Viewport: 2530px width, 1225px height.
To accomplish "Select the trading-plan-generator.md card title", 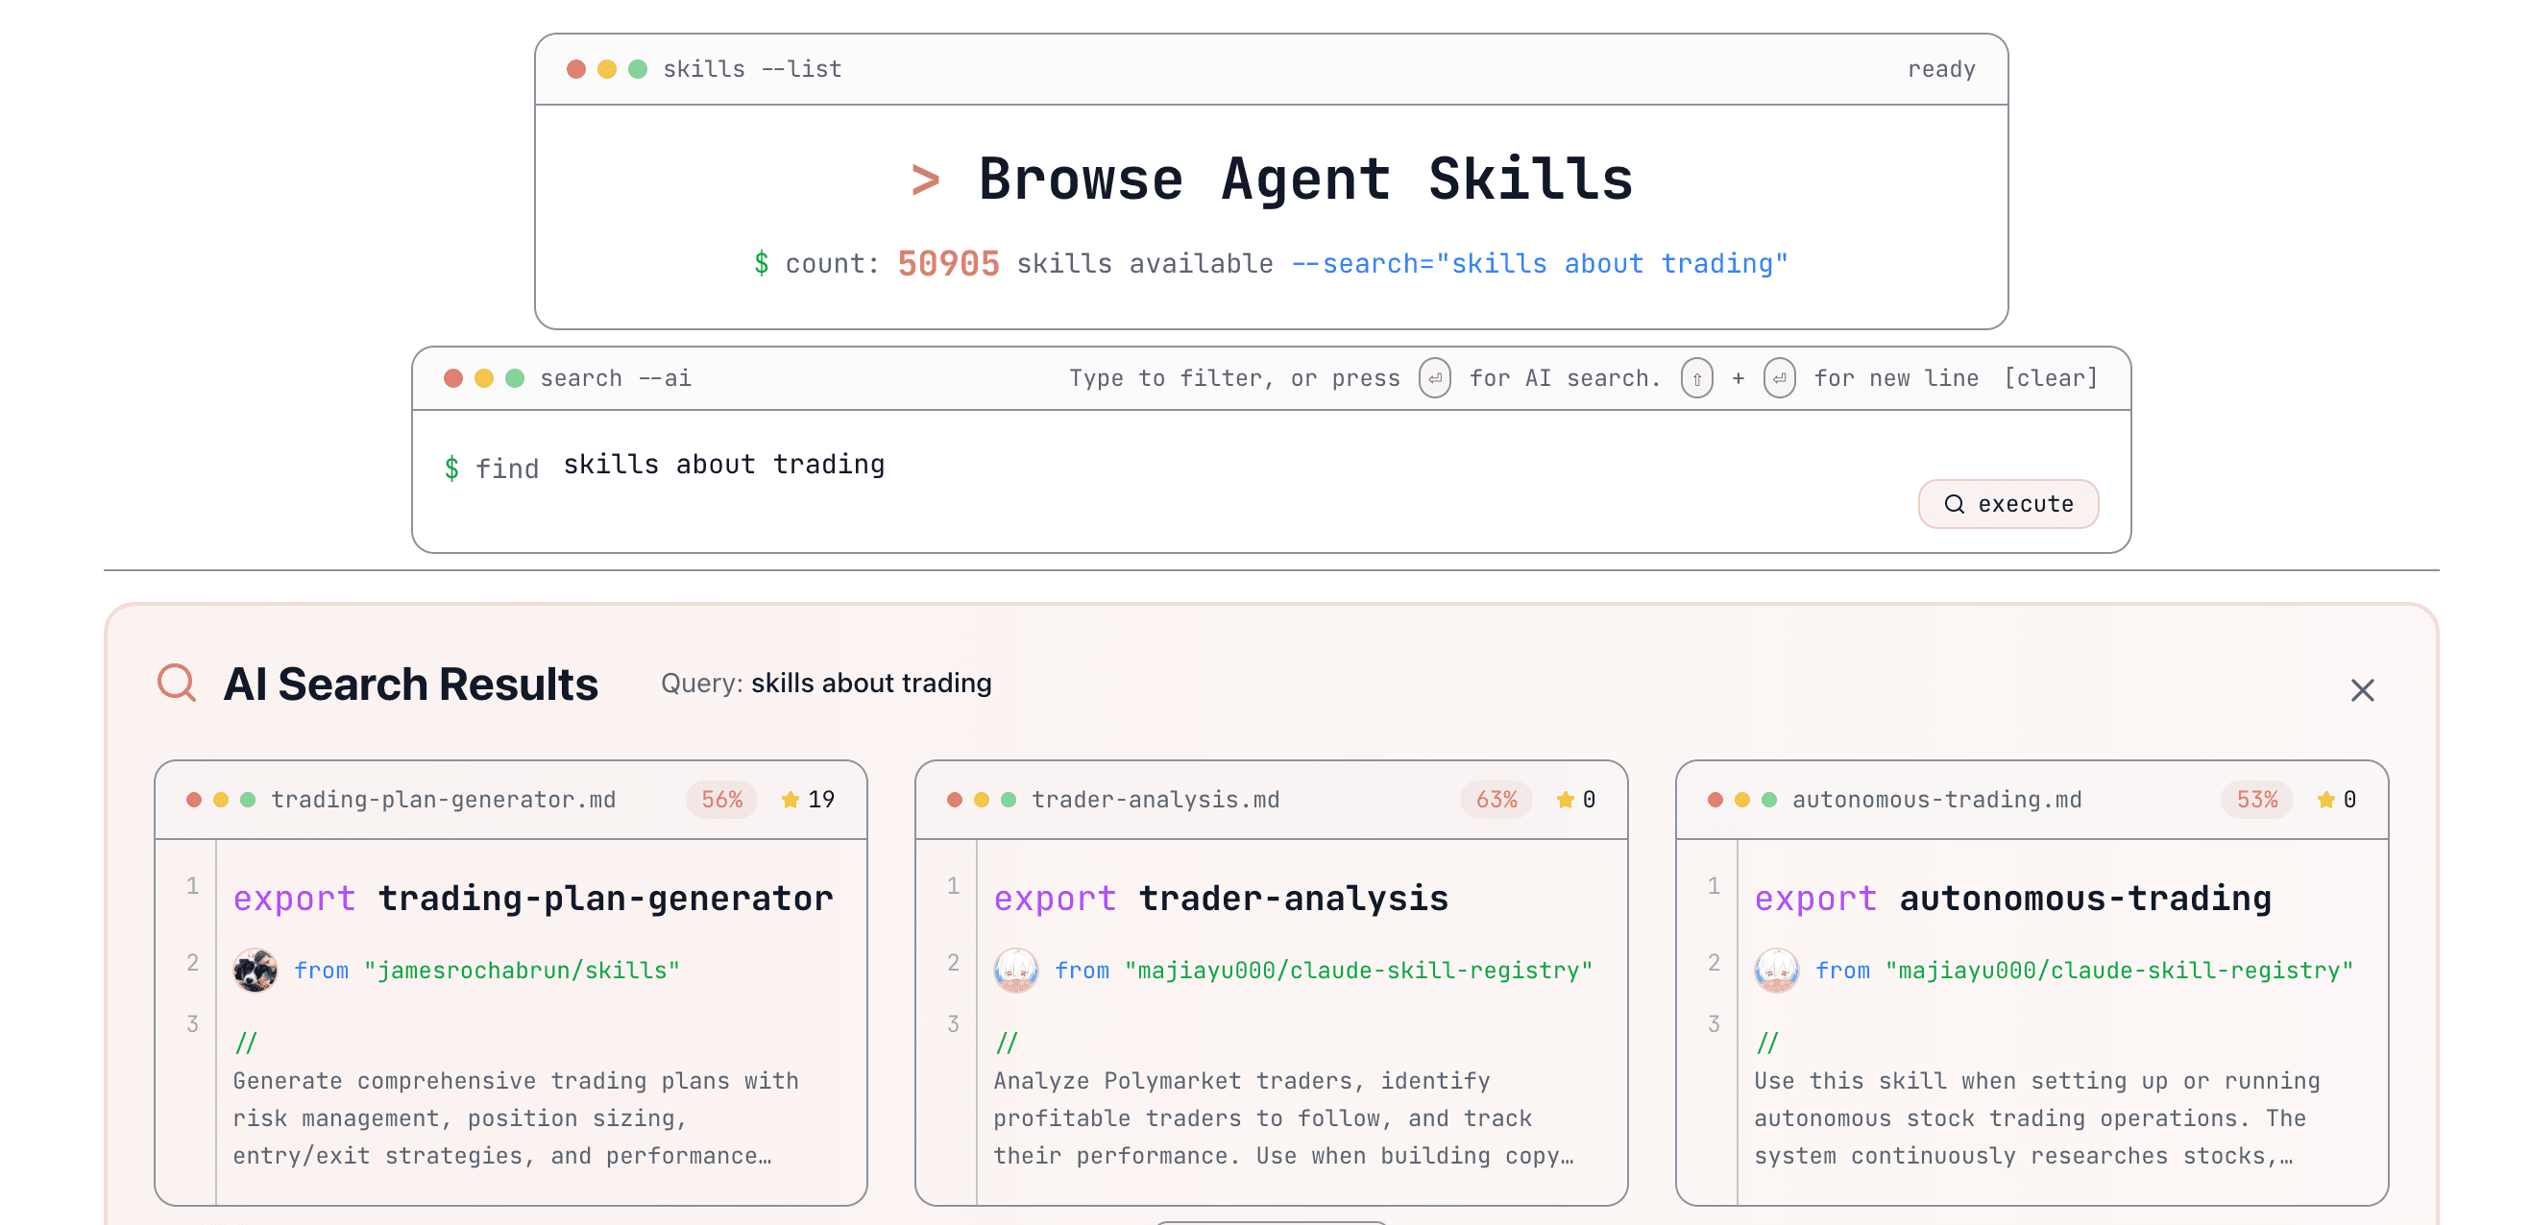I will [x=444, y=799].
